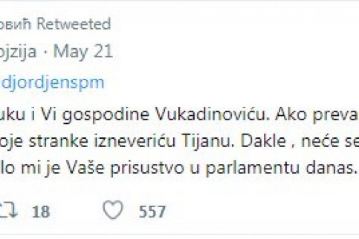Screen dimensions: 359x239
Task: Open the May 21 timestamp link
Action: (x=83, y=52)
